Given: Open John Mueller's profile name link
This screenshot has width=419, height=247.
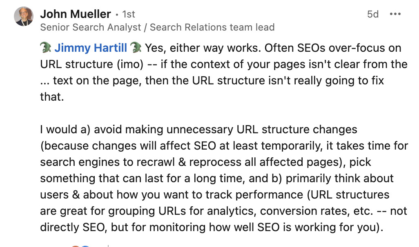Looking at the screenshot, I should (76, 14).
